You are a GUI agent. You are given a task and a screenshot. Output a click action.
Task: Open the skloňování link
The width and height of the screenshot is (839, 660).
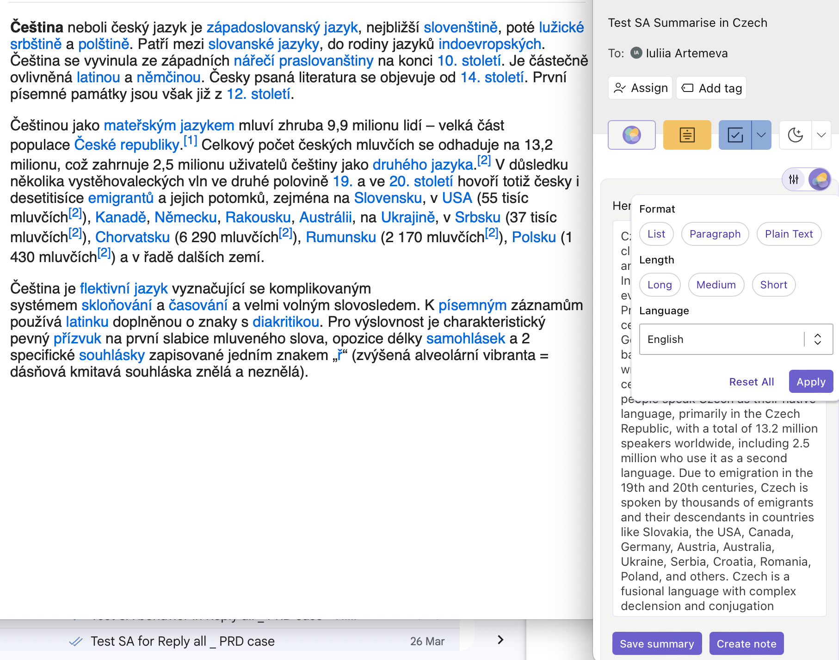(x=117, y=305)
